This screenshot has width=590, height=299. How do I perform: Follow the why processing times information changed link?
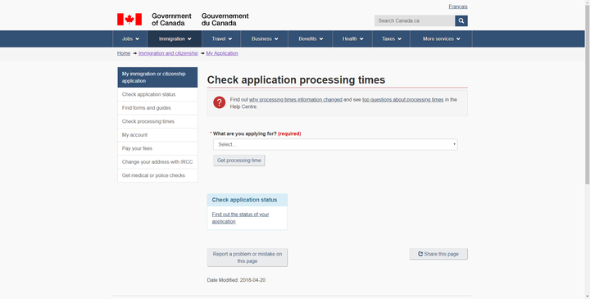click(x=295, y=100)
